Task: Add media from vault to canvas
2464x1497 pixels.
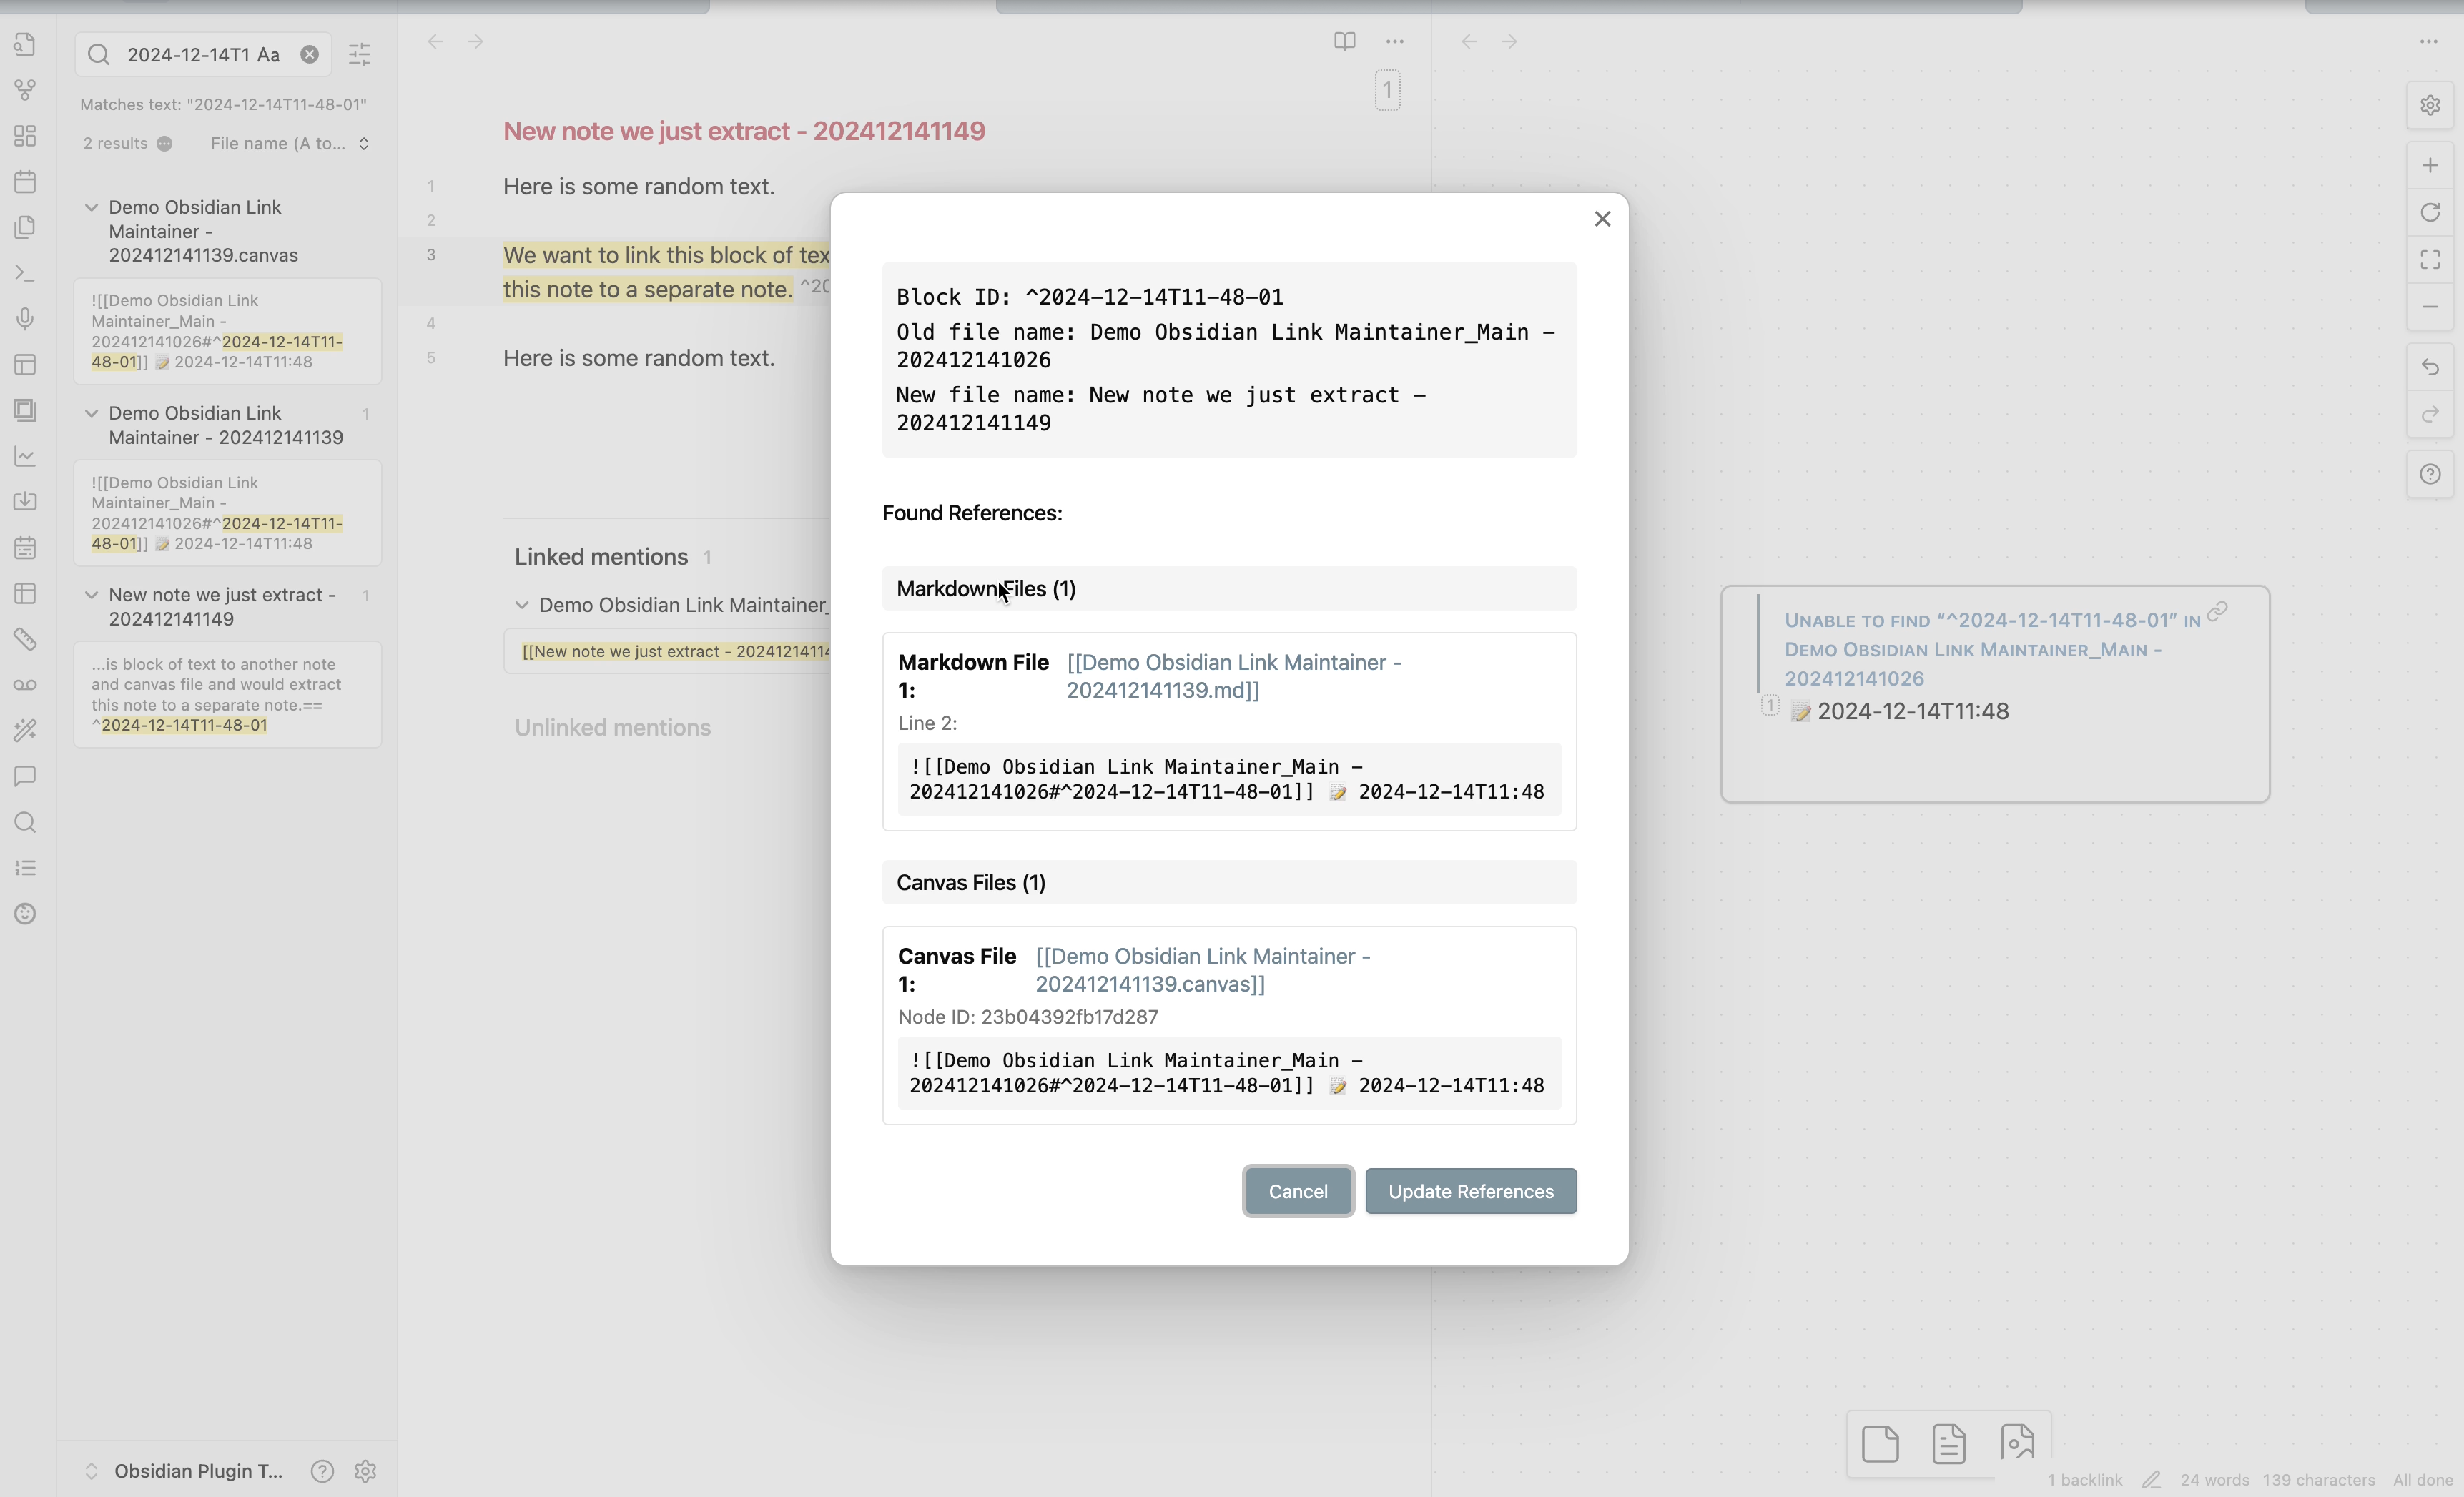Action: pos(2018,1443)
